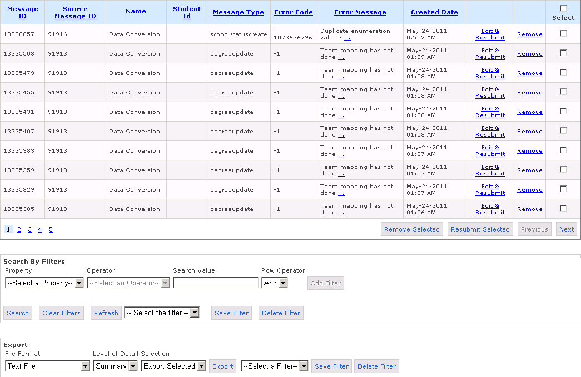581x377 pixels.
Task: Tick the checkbox for message 13335359
Action: pos(563,169)
